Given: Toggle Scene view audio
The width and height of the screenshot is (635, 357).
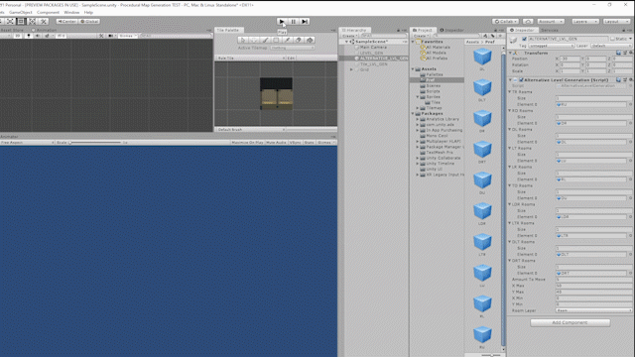Looking at the screenshot, I should pos(38,36).
